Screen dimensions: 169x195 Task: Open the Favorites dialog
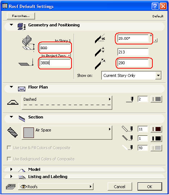point(21,16)
